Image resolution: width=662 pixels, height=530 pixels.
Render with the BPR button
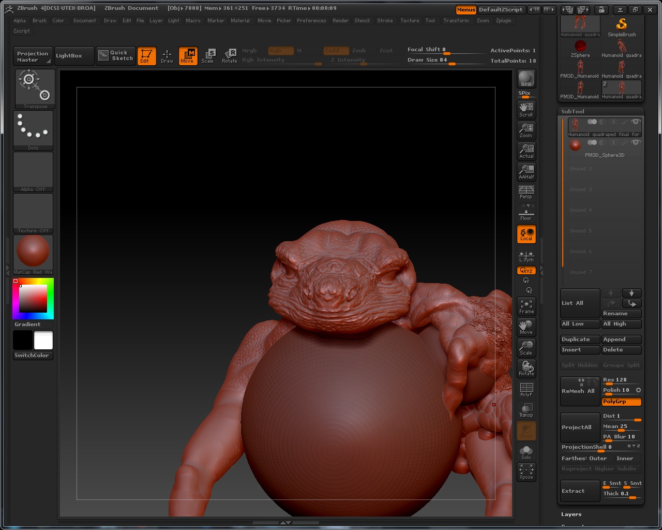526,79
